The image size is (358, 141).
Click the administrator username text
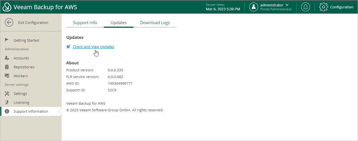click(x=272, y=5)
